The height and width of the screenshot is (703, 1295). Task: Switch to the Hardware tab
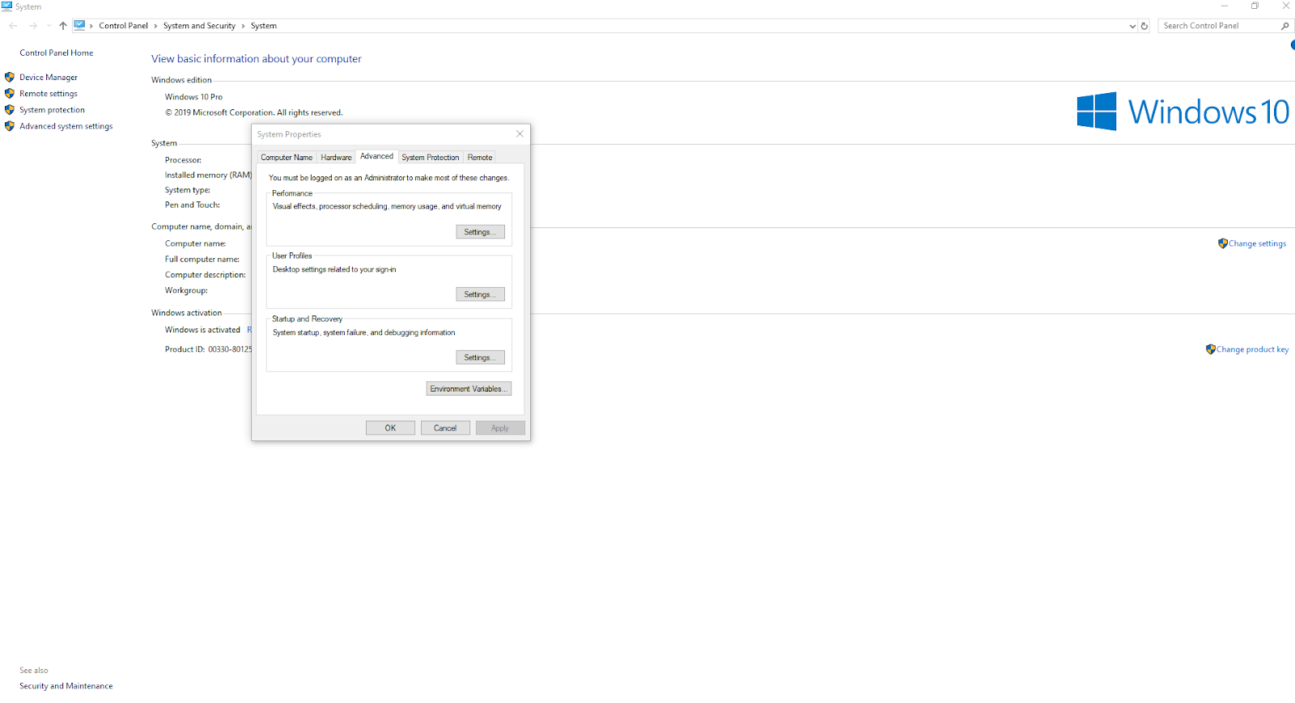(x=336, y=157)
